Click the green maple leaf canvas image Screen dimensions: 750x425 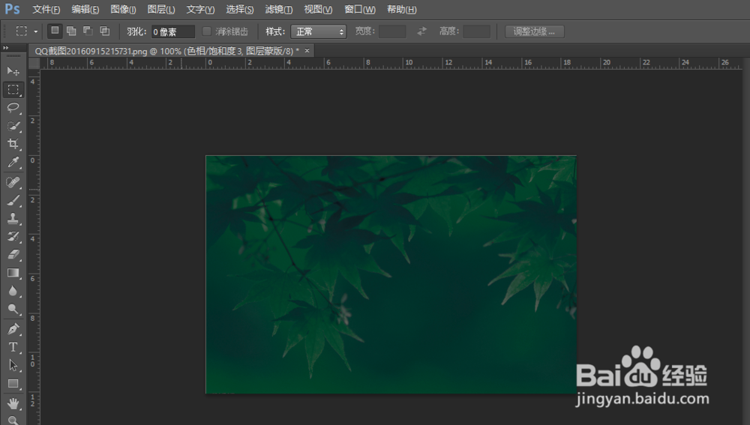coord(391,274)
